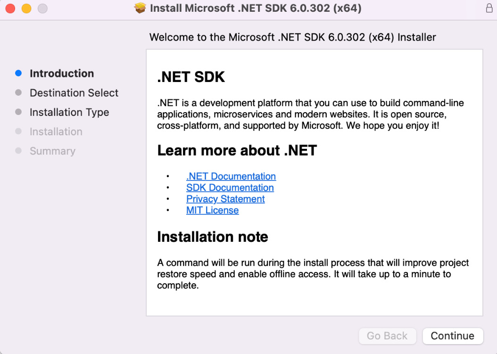Minimize the installer with yellow button

(26, 8)
